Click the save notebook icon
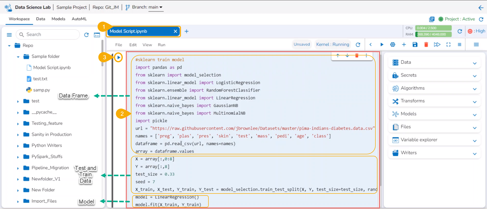 coord(415,45)
